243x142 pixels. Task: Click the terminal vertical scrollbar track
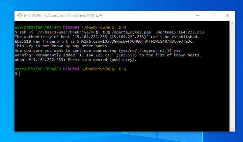pyautogui.click(x=232, y=75)
